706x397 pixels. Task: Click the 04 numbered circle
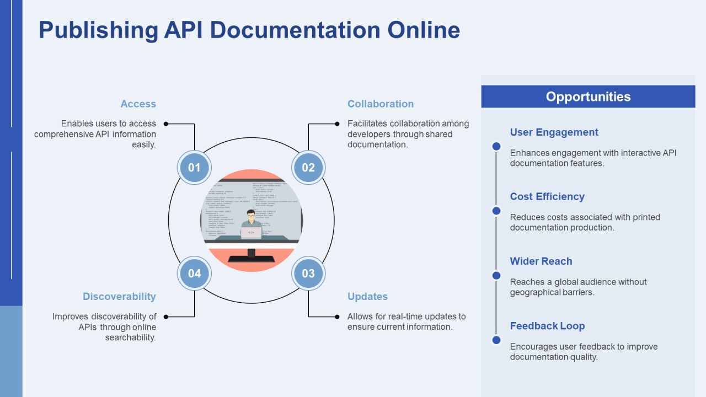click(194, 273)
